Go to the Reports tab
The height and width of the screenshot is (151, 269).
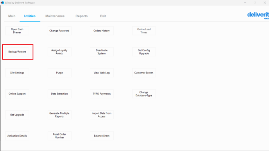[x=81, y=16]
